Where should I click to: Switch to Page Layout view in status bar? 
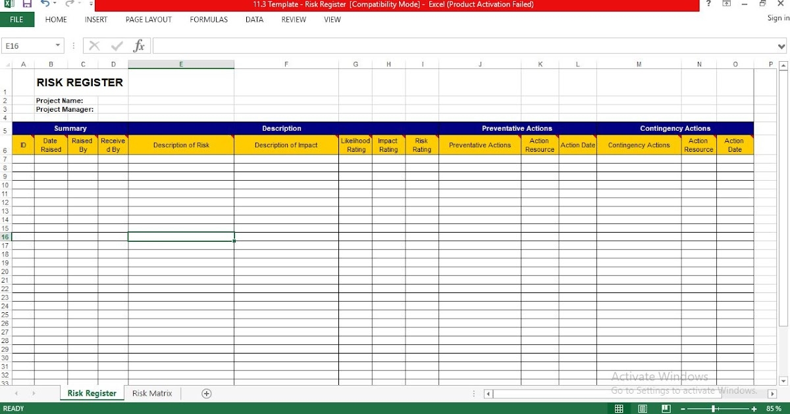tap(643, 409)
